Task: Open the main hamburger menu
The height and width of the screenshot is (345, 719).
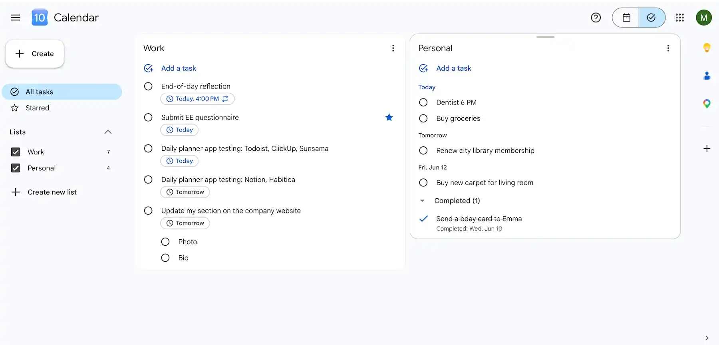Action: point(16,18)
